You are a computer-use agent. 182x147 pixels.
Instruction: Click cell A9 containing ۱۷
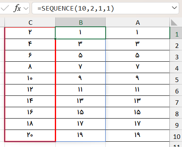tap(138, 124)
